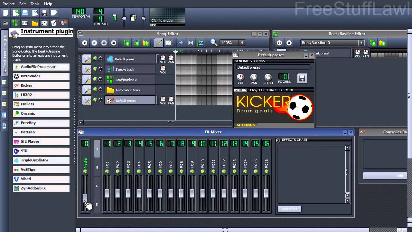This screenshot has width=412, height=232.
Task: Mute the Automation track
Action: click(x=95, y=89)
